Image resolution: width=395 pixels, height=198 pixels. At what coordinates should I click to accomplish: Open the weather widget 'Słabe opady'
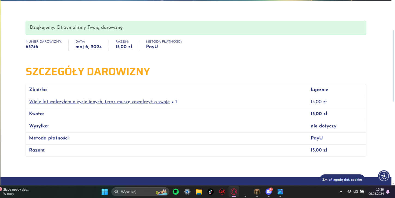click(15, 191)
